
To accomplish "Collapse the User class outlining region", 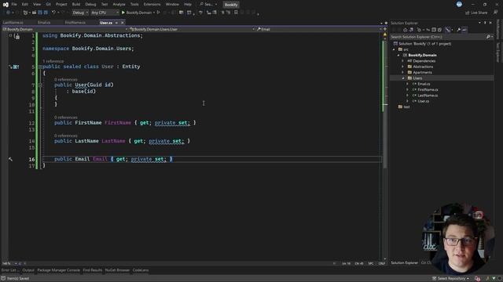I will [x=40, y=67].
